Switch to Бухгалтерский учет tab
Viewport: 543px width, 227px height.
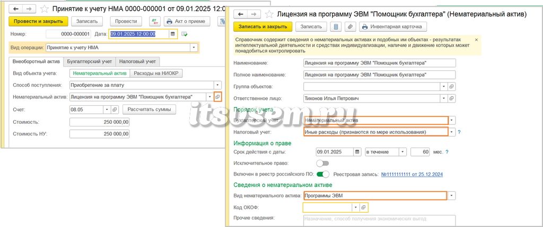89,61
